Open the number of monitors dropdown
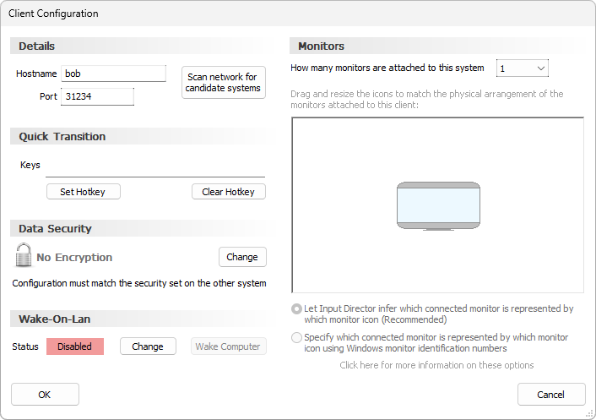Screen dimensions: 596x420 point(523,68)
